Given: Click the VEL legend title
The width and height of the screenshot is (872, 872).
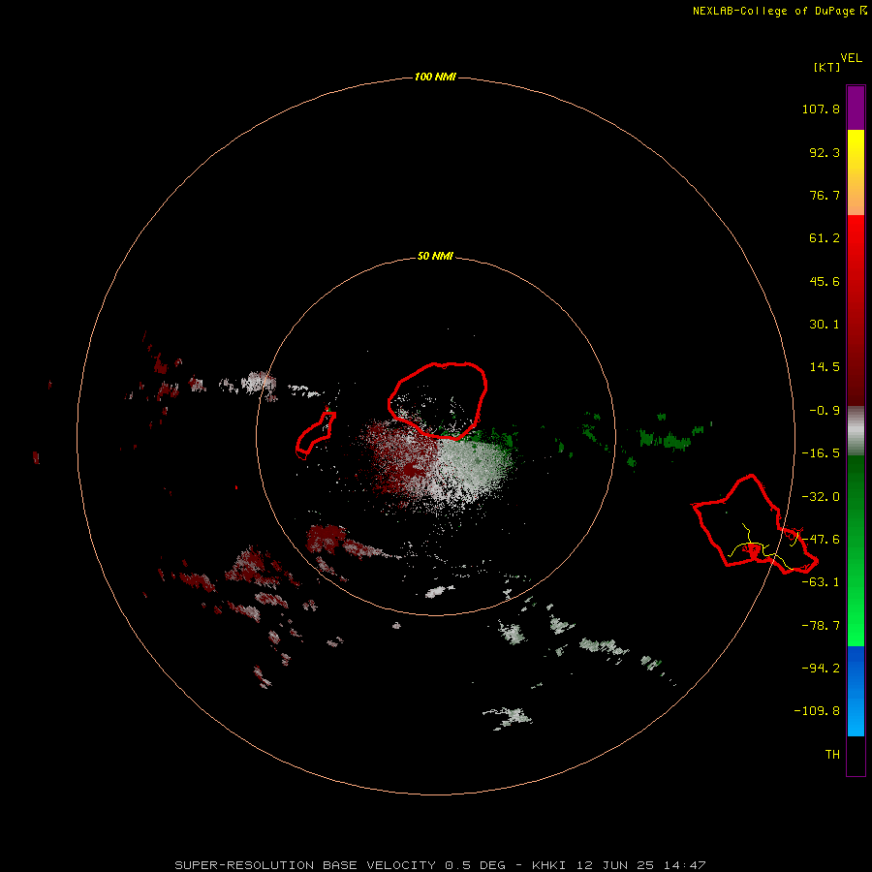Looking at the screenshot, I should (851, 58).
